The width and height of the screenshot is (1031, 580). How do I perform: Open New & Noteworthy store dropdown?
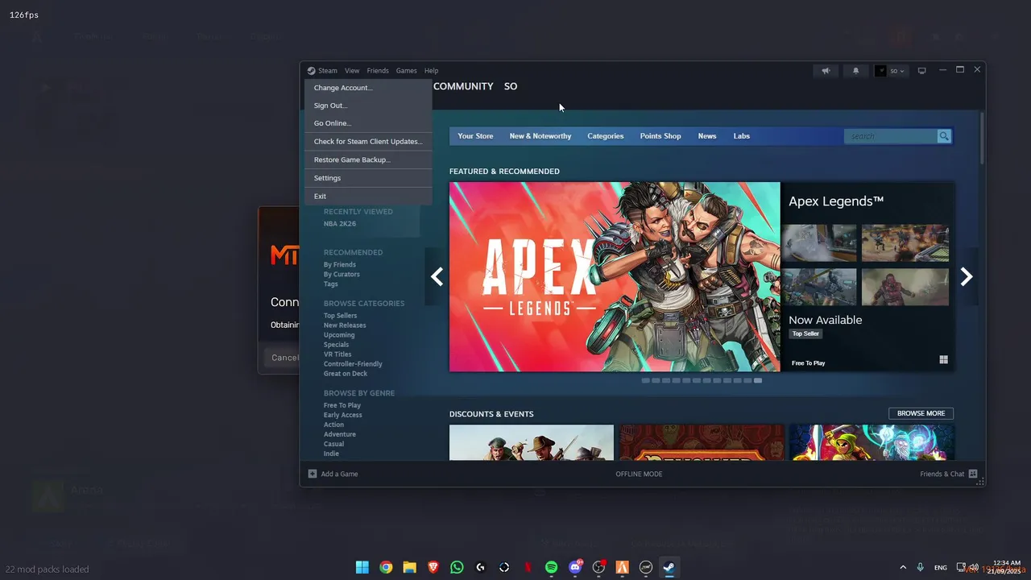pos(540,136)
